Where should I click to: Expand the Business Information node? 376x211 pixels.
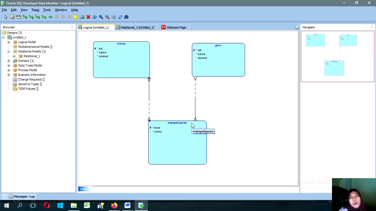(x=9, y=75)
